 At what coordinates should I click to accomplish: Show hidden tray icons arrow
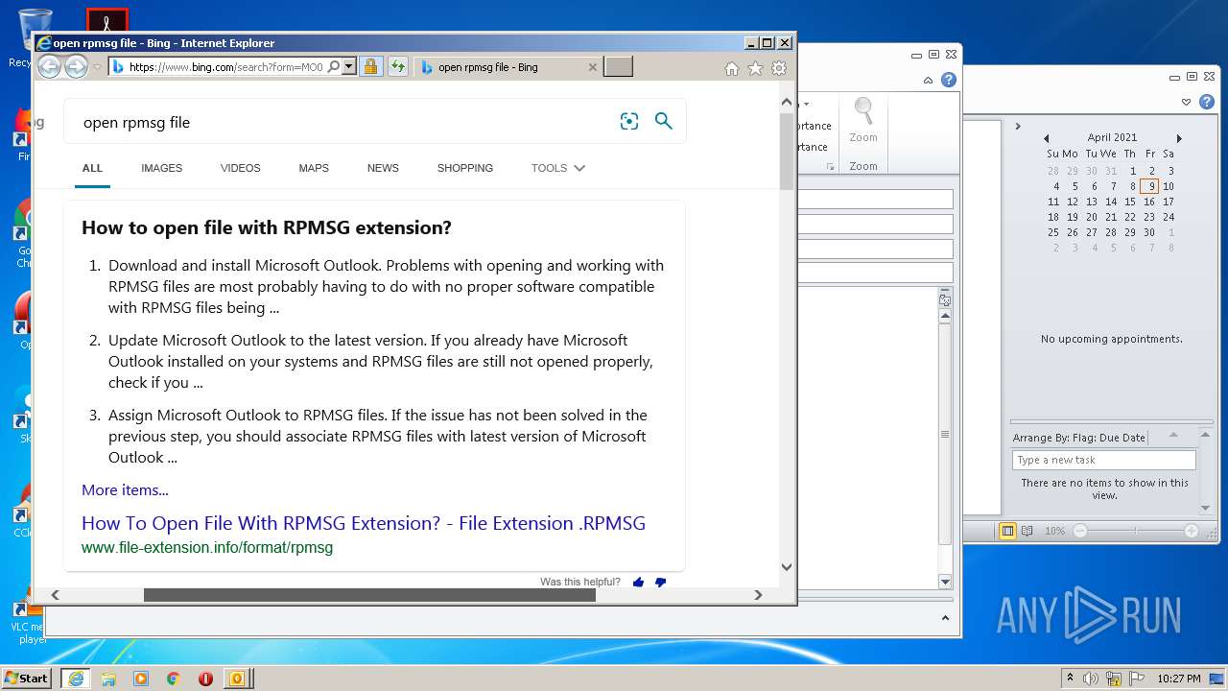click(1070, 678)
